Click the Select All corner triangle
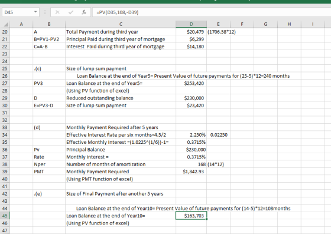The image size is (331, 234). (5, 24)
